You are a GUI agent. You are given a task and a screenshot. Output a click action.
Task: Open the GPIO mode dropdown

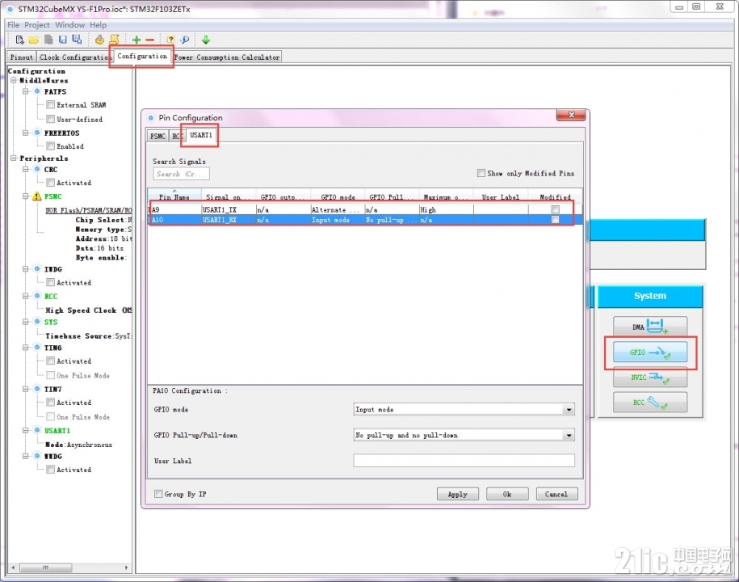[x=569, y=409]
